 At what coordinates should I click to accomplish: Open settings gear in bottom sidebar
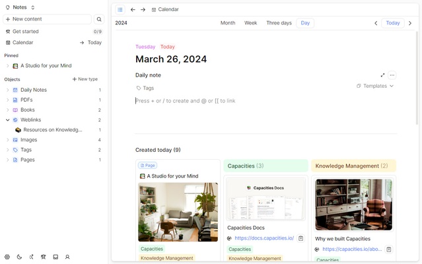[7, 257]
